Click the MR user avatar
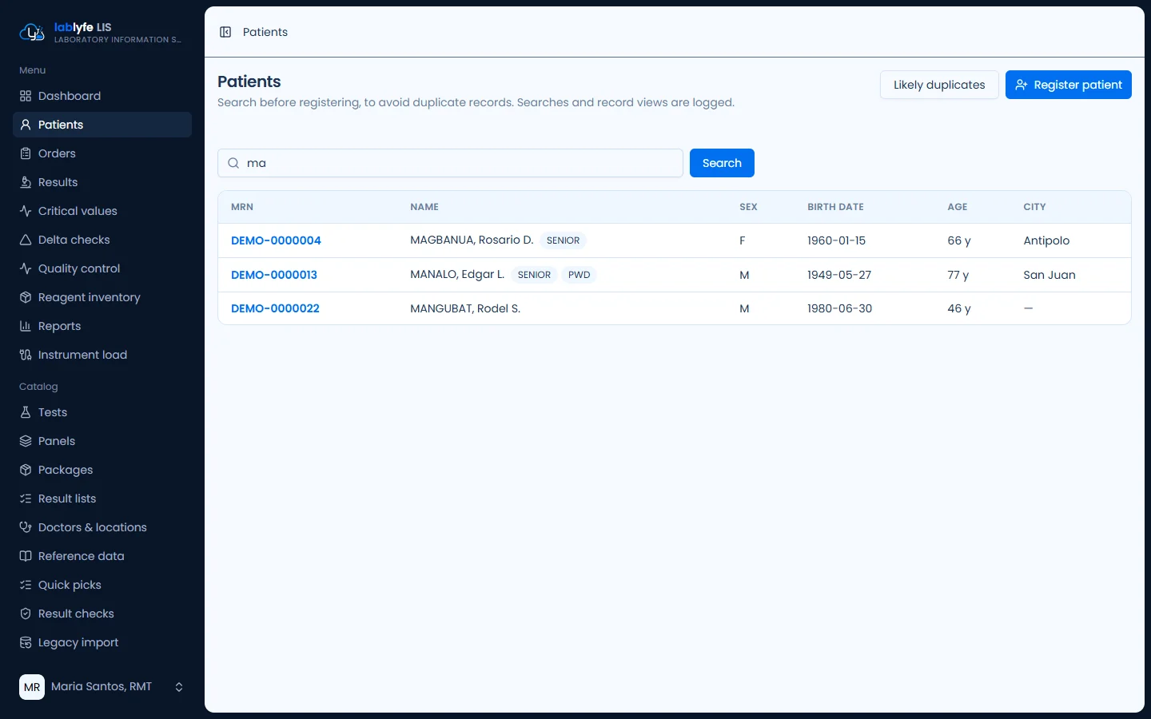Screen dimensions: 1151x719 tap(32, 687)
